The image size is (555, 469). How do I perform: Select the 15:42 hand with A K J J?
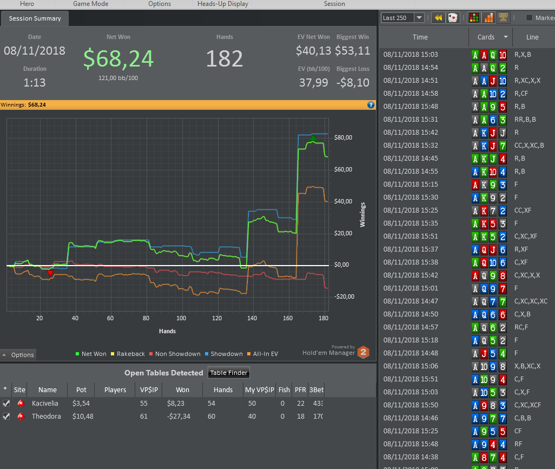pyautogui.click(x=467, y=133)
